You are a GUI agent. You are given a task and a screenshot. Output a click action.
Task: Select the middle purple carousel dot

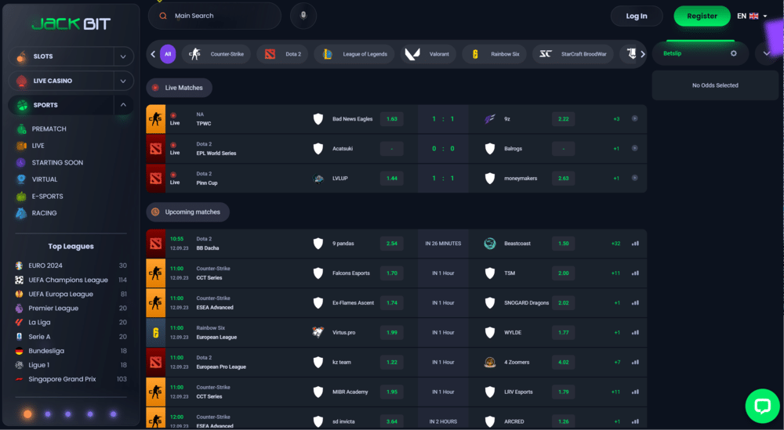click(x=68, y=414)
